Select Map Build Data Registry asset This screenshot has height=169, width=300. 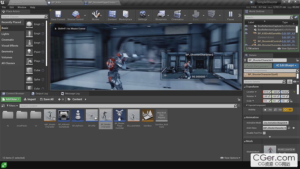click(x=162, y=118)
